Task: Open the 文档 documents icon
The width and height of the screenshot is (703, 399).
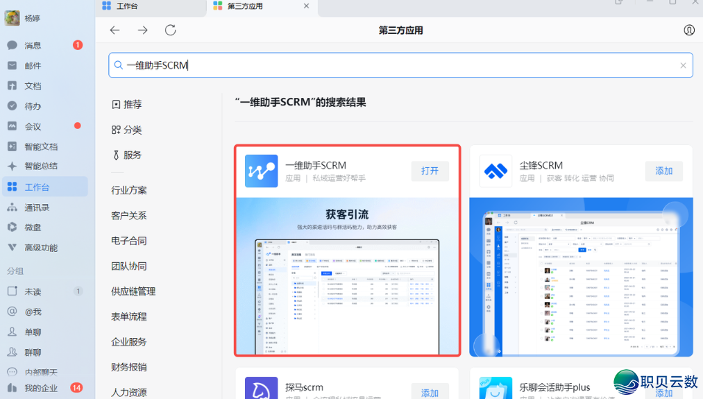Action: point(12,85)
